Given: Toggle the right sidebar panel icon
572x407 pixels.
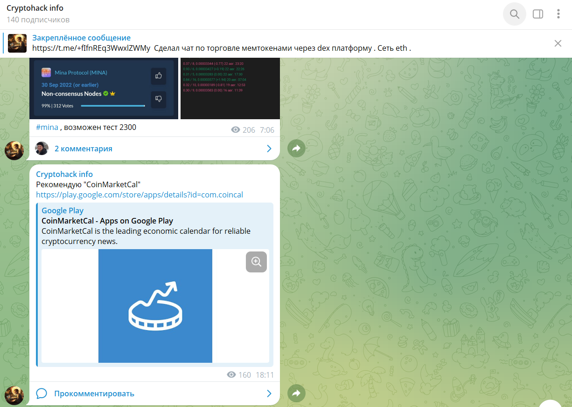Looking at the screenshot, I should [x=538, y=14].
